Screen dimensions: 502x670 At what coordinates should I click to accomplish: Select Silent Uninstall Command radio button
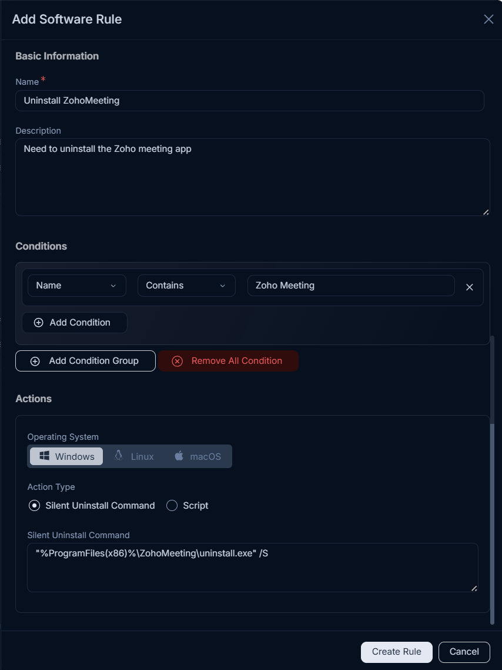point(35,506)
